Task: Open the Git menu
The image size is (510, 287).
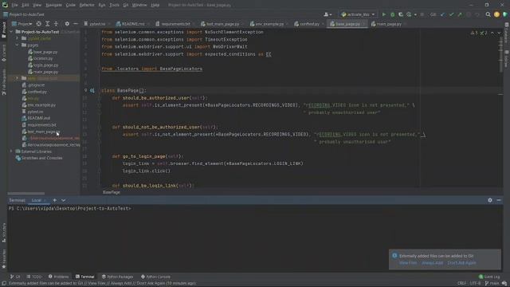Action: pos(126,5)
